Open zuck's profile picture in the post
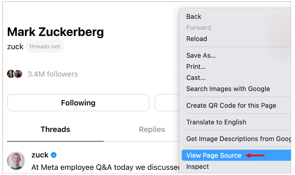Image resolution: width=295 pixels, height=175 pixels. click(x=16, y=161)
